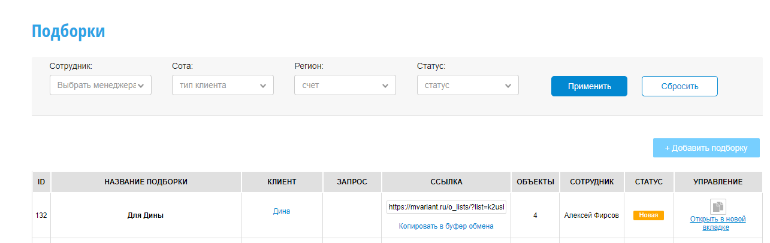770x243 pixels.
Task: Click the Добавить подборку button
Action: pos(706,148)
